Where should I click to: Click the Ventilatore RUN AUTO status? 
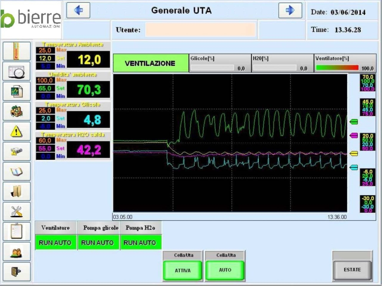pyautogui.click(x=55, y=243)
